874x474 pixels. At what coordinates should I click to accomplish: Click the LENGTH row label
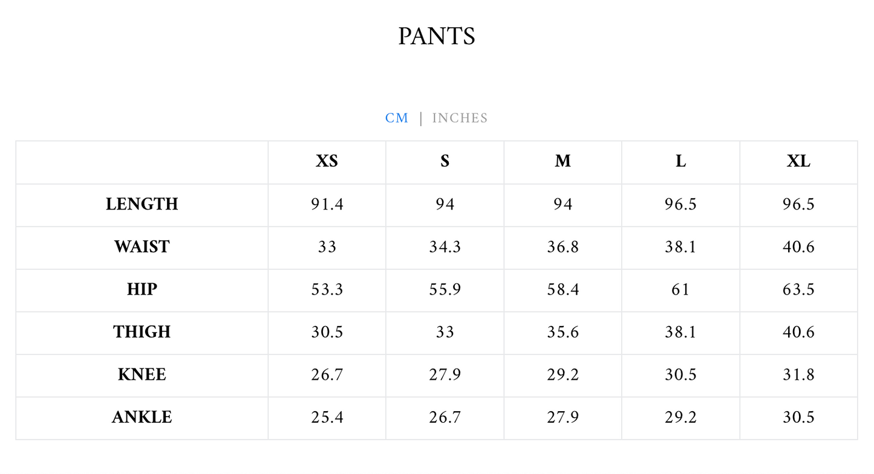tap(142, 204)
